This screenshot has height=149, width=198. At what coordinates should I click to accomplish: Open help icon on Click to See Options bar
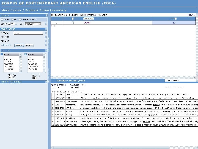[x=46, y=82]
